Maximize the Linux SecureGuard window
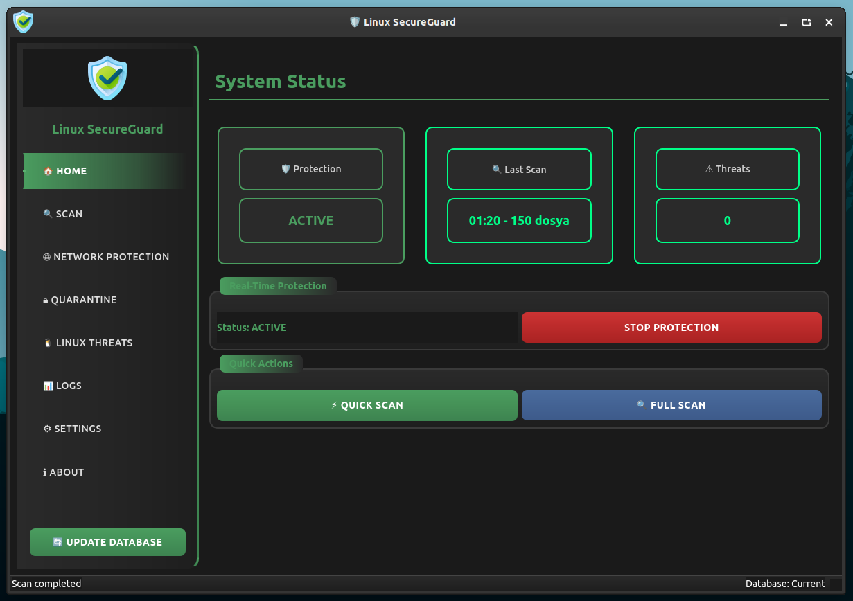This screenshot has height=601, width=853. pos(806,22)
